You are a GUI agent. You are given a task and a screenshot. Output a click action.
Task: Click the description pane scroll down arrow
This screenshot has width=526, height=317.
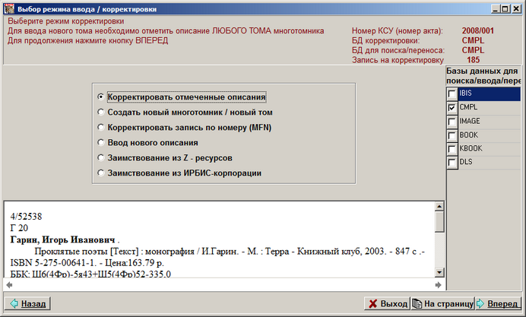click(x=439, y=272)
